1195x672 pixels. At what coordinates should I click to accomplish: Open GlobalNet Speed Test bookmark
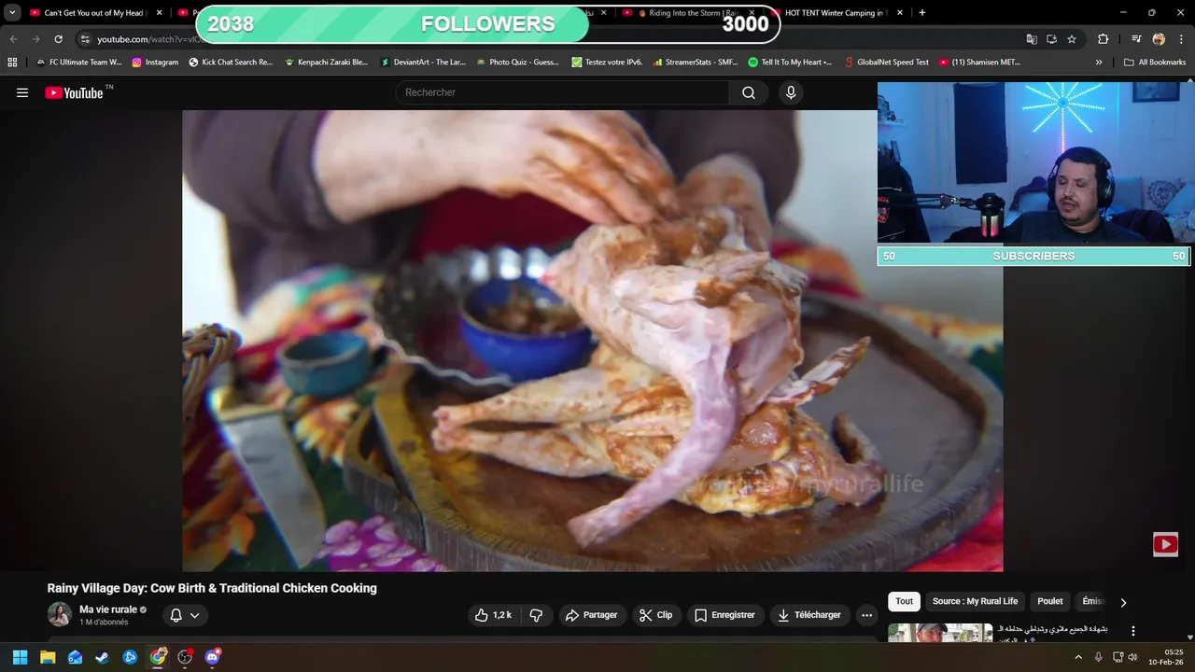click(x=886, y=63)
